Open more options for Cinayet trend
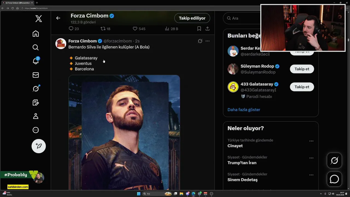 [311, 141]
